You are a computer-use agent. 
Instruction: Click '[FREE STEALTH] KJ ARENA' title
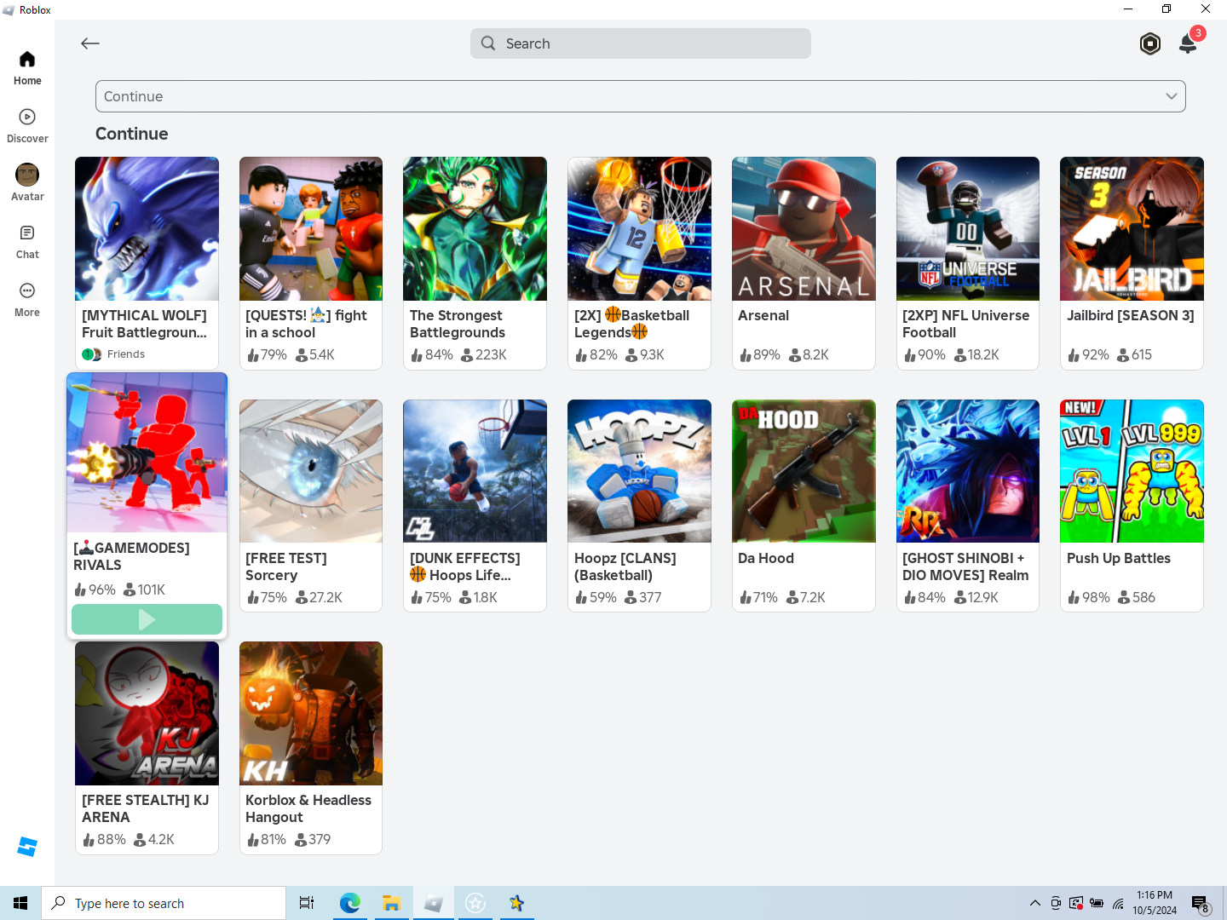(145, 808)
